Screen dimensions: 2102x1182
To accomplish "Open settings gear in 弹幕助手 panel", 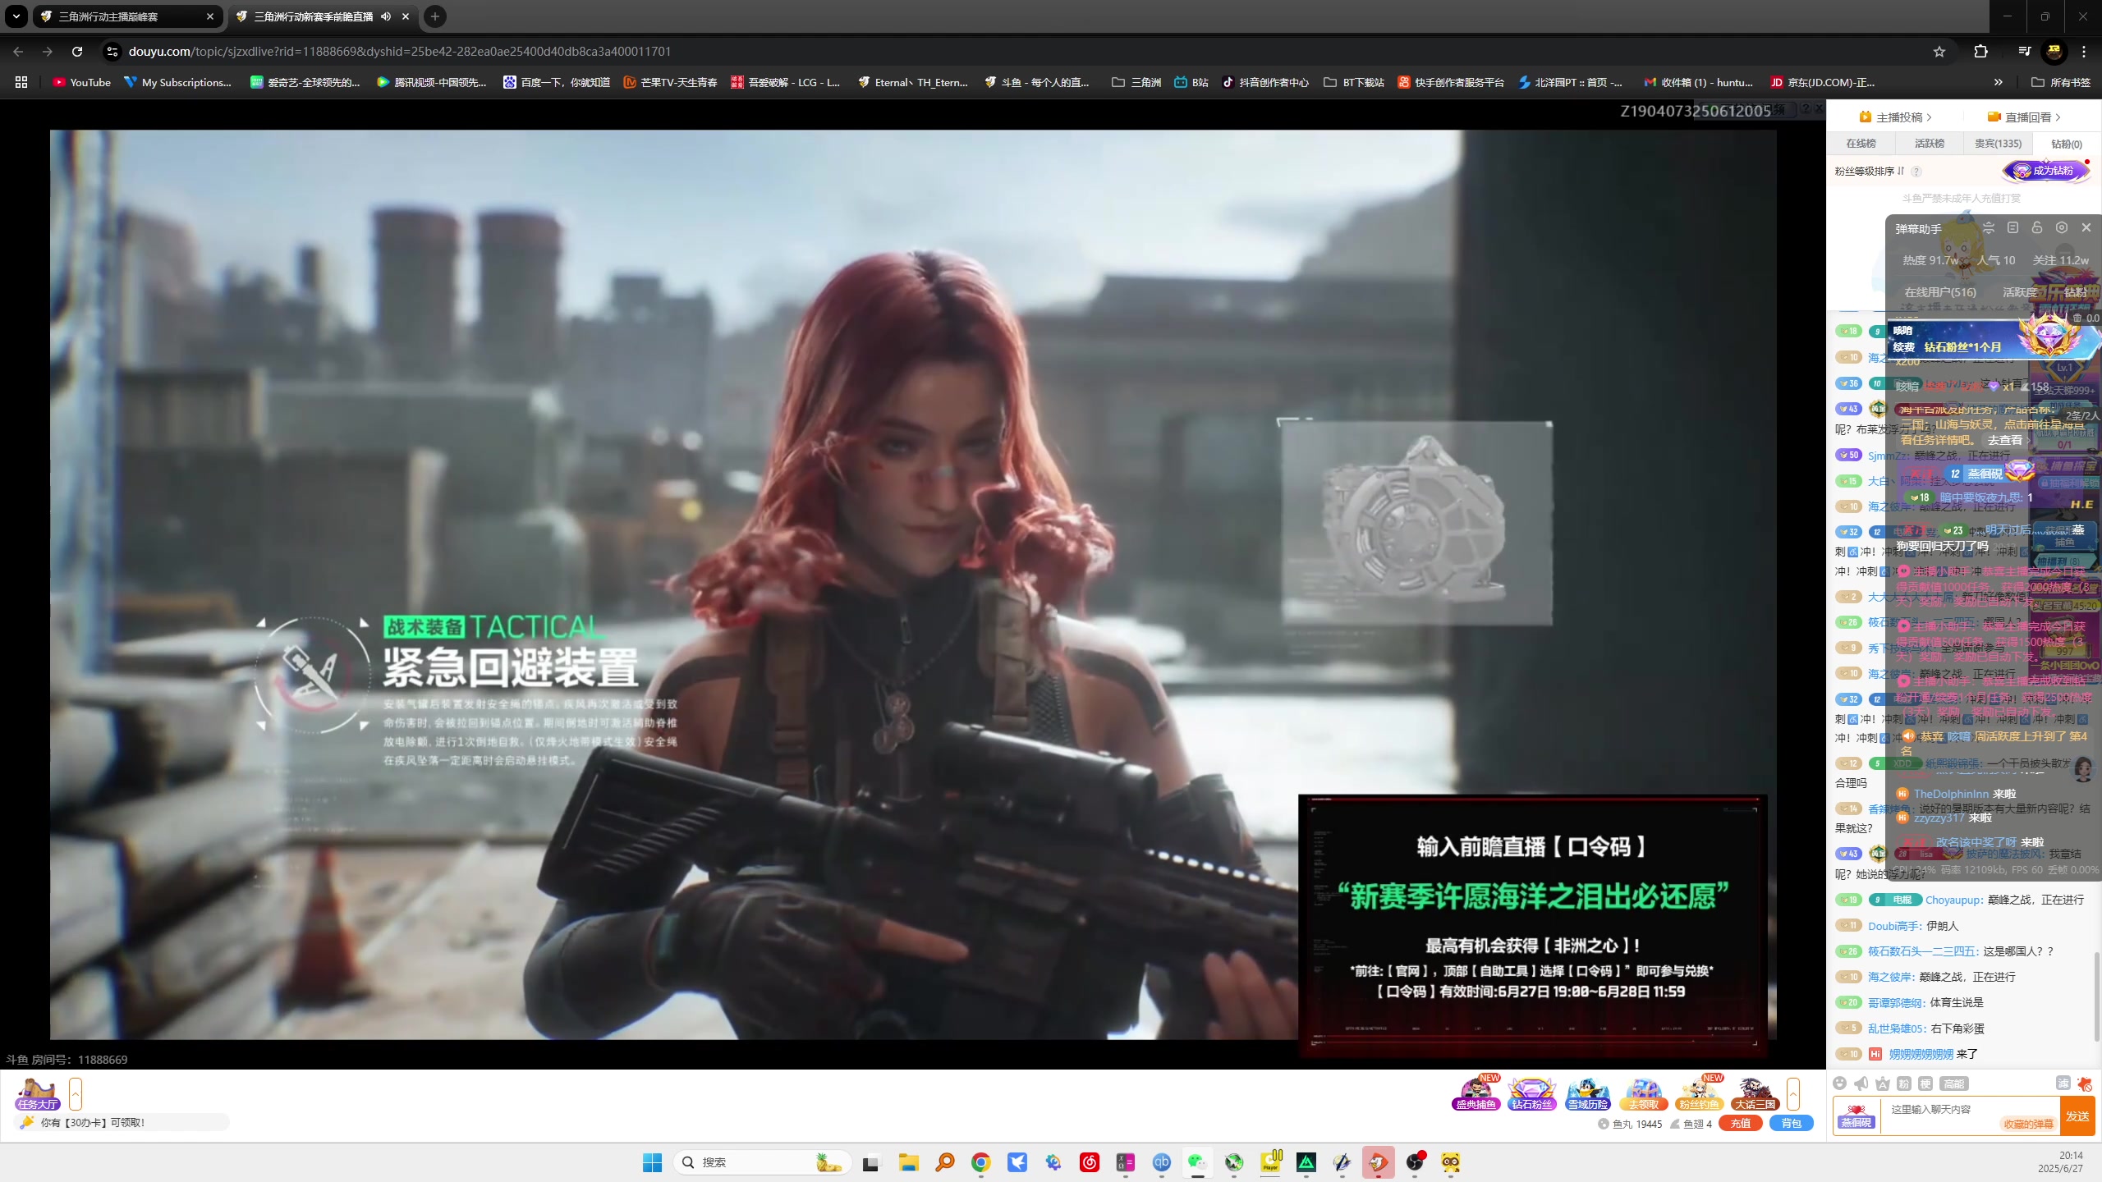I will pos(2062,227).
